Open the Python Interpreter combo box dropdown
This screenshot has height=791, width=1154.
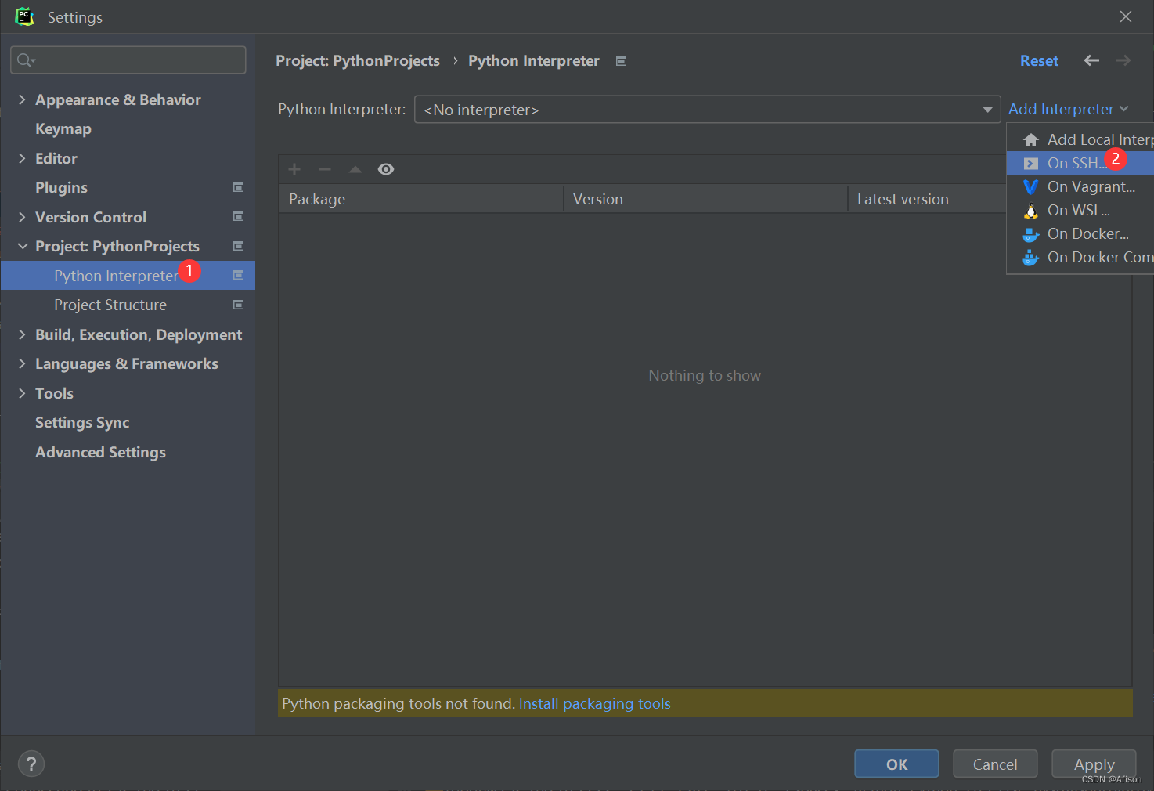pyautogui.click(x=708, y=110)
